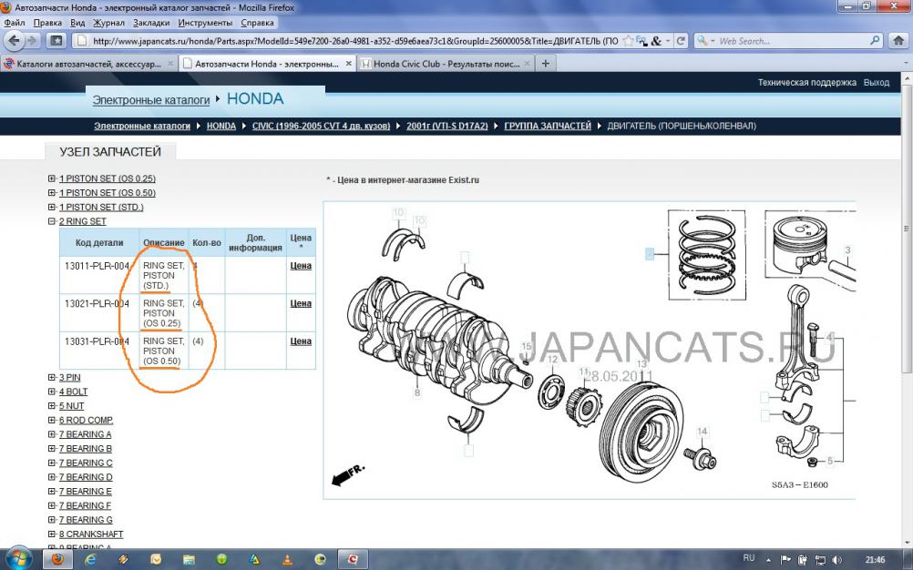Select the 7 BEARING G tree link
This screenshot has width=913, height=570.
[x=86, y=520]
